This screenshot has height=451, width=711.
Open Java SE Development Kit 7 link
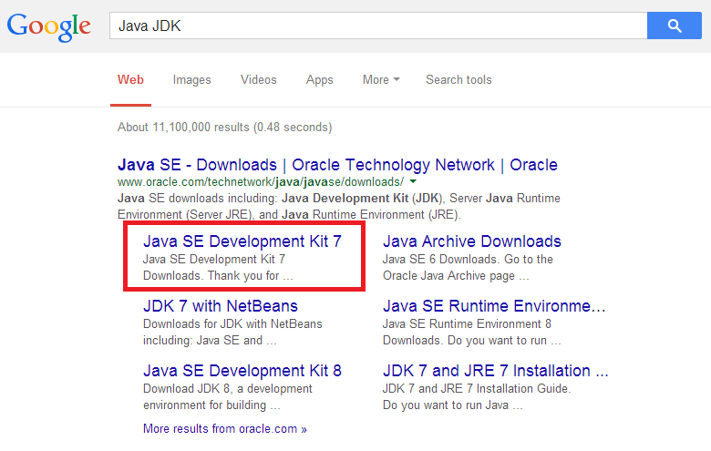click(242, 241)
